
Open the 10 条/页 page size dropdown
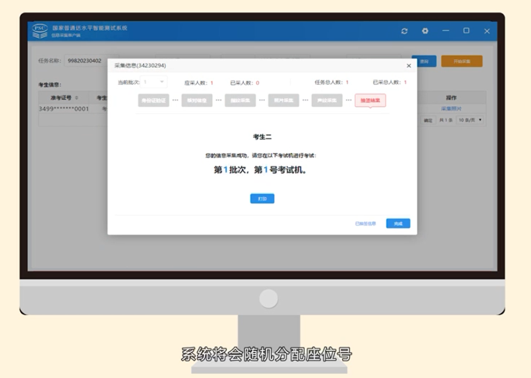click(x=470, y=121)
